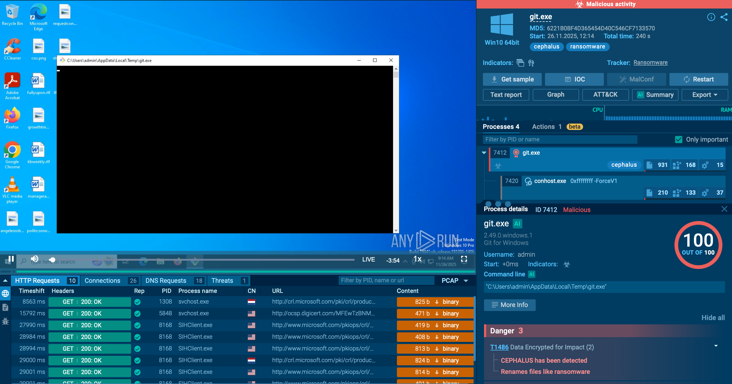The height and width of the screenshot is (384, 732).
Task: Collapse the git.exe 7412 process tree
Action: (484, 153)
